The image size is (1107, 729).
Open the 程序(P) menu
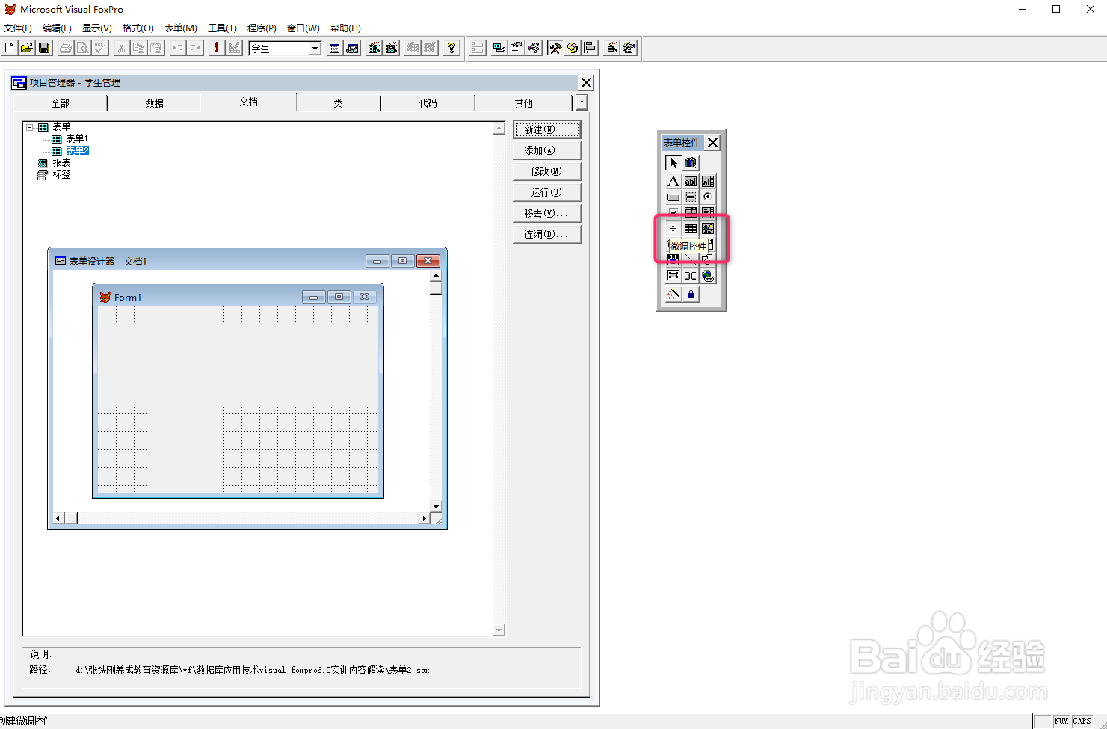[x=262, y=28]
